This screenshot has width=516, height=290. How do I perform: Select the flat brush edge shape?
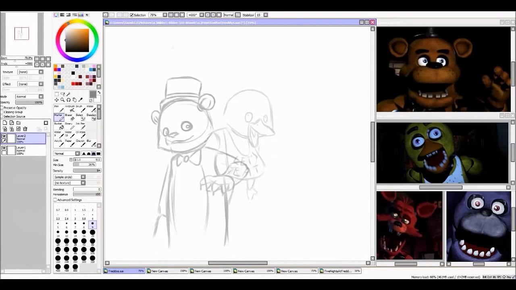[x=99, y=153]
